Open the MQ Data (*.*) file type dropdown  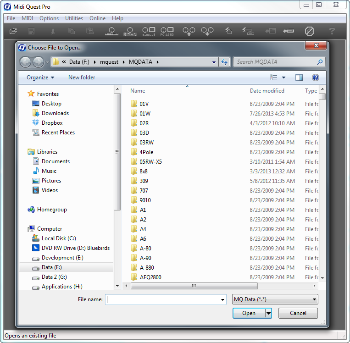275,299
